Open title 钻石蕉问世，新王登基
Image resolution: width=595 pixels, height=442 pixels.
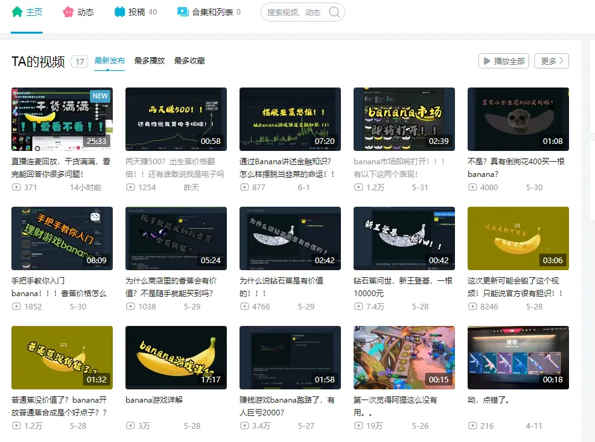tap(403, 287)
